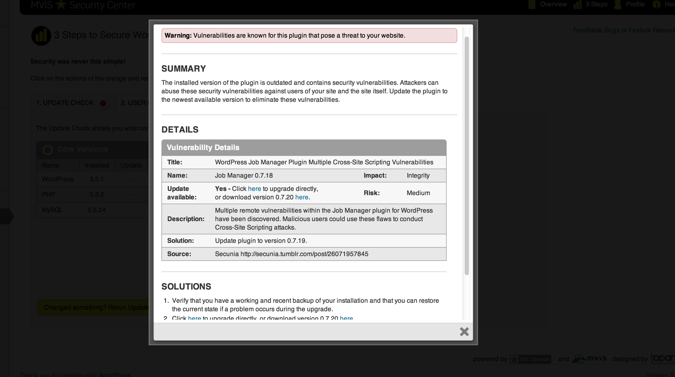675x377 pixels.
Task: Click 'here' link after download version 0.7.20
Action: click(x=302, y=197)
